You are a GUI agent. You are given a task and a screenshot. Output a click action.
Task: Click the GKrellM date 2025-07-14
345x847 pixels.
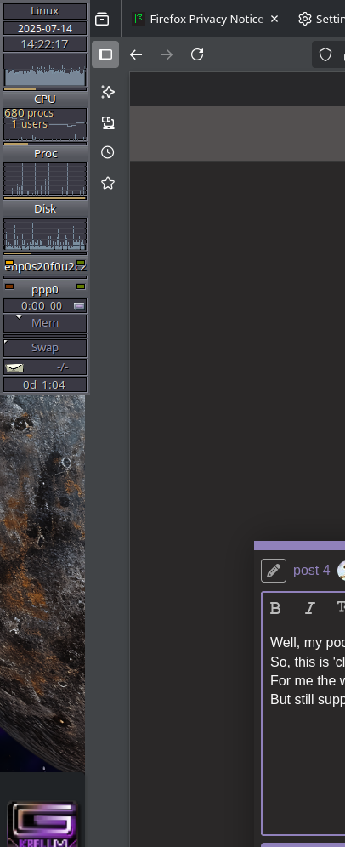click(45, 28)
